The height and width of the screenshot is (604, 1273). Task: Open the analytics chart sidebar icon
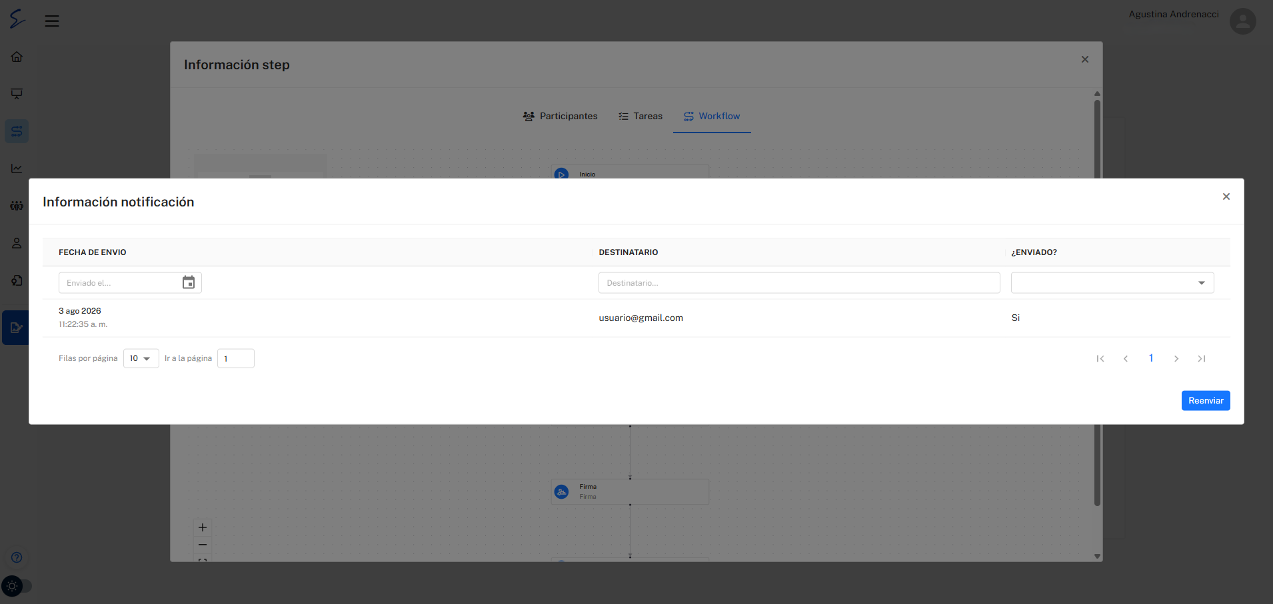pos(17,168)
